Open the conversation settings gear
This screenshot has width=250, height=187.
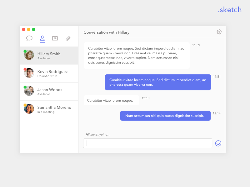click(219, 31)
